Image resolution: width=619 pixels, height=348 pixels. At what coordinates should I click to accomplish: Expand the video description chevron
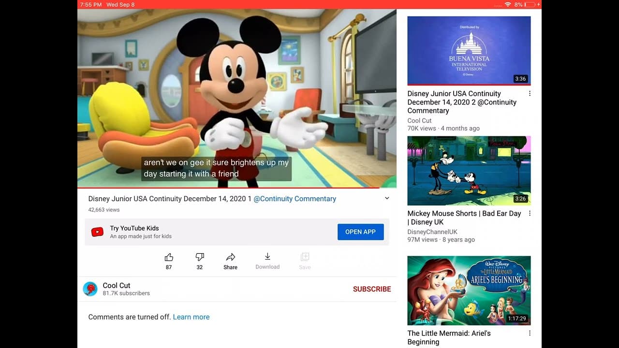(x=387, y=198)
